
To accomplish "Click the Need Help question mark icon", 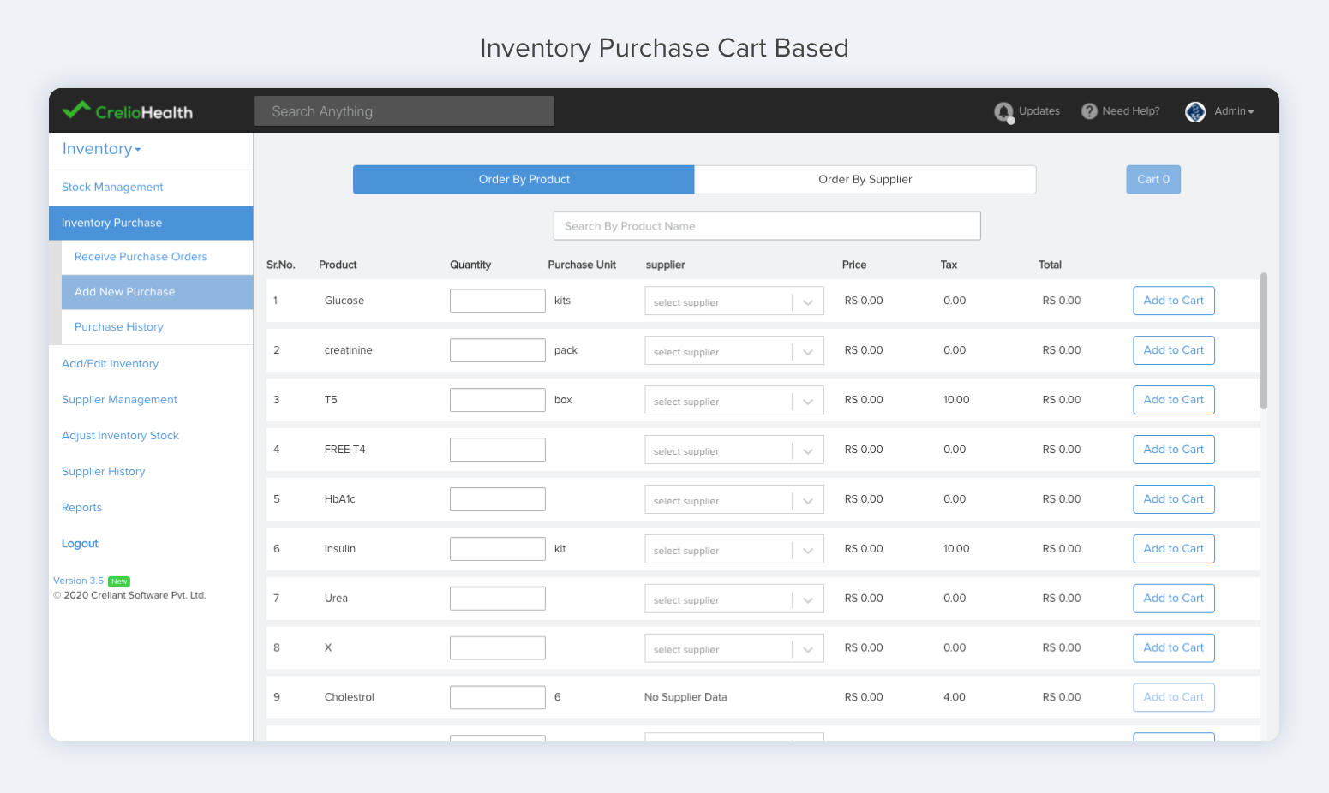I will coord(1088,111).
